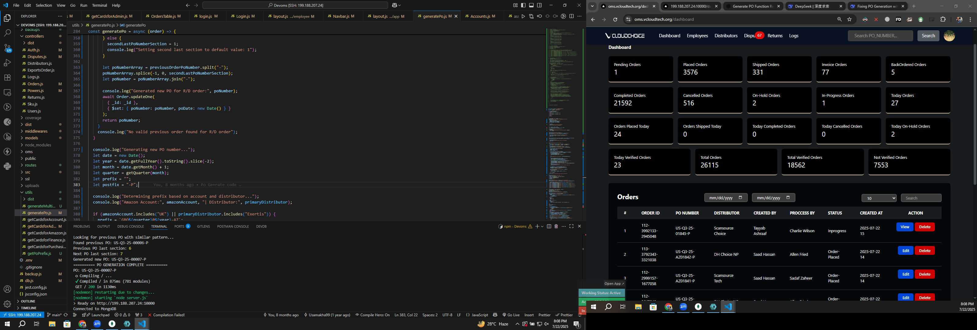Click the Run play icon in editor toolbar
The height and width of the screenshot is (330, 977).
tap(523, 16)
